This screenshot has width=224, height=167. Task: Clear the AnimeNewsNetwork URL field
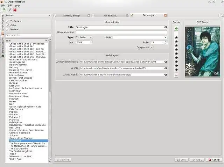pos(165,61)
